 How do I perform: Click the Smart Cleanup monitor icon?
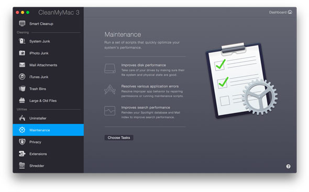22,24
